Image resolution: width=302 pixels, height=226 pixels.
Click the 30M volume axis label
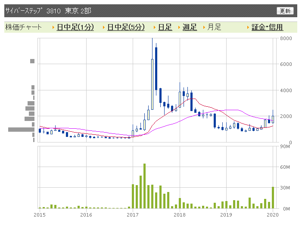point(285,188)
